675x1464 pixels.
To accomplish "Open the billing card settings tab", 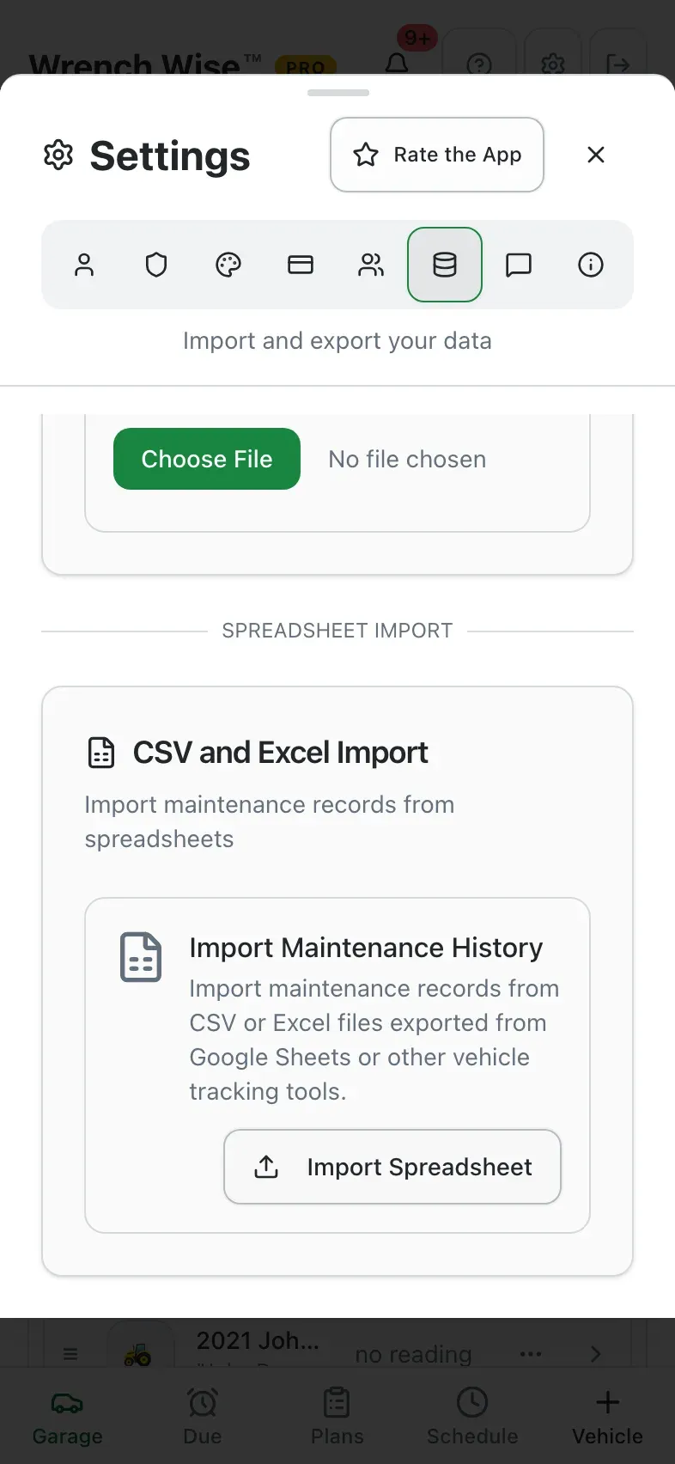I will [x=301, y=265].
